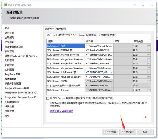Switch to the 排序规则 tab
The image size is (158, 139).
(61, 29)
